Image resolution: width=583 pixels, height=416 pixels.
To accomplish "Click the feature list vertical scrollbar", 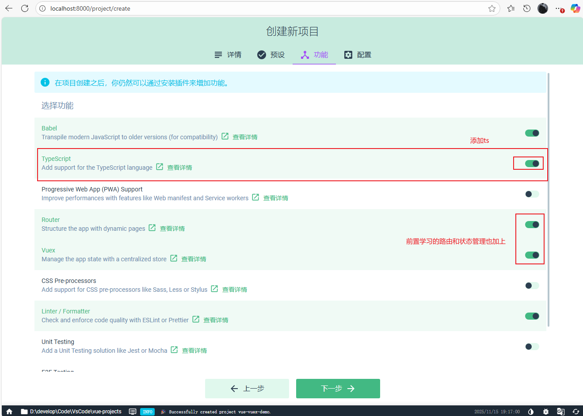I will click(549, 200).
